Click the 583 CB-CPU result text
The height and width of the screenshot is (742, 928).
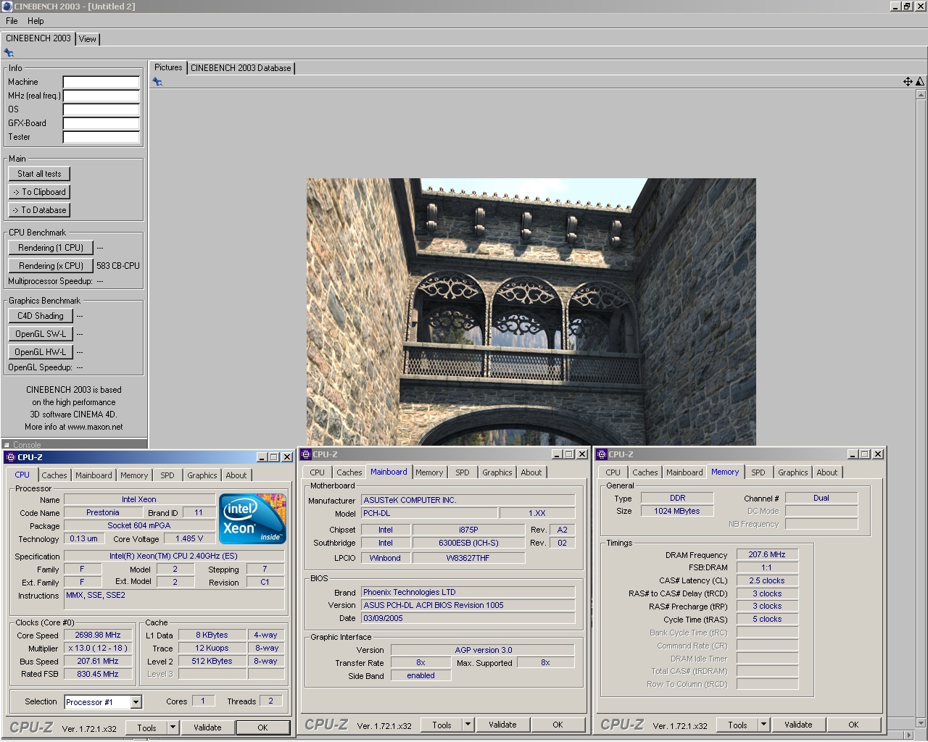click(x=118, y=266)
